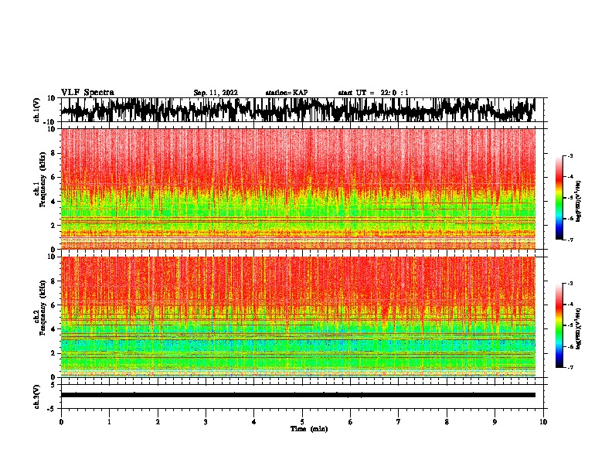Viewport: 612px width, 473px height.
Task: Click the thick black ch.3 trace
Action: 297,395
